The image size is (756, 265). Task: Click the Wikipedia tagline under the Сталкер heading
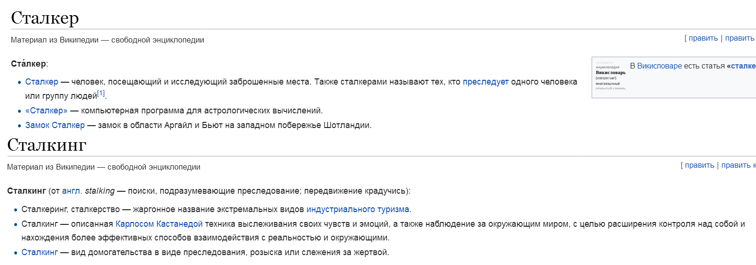pos(108,40)
